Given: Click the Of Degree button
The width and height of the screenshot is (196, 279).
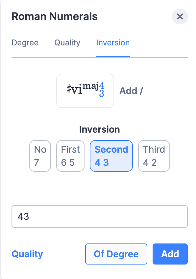Looking at the screenshot, I should coord(116,254).
